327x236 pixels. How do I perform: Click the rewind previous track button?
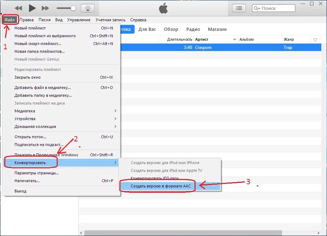(x=18, y=9)
